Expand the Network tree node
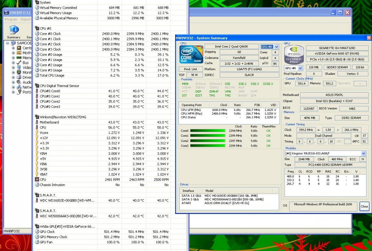This screenshot has width=372, height=251. tap(13, 87)
